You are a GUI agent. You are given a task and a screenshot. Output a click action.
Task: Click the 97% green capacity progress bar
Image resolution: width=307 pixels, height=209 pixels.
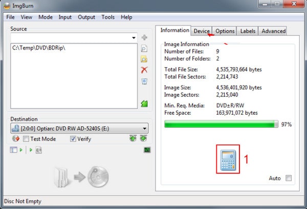tap(221, 124)
